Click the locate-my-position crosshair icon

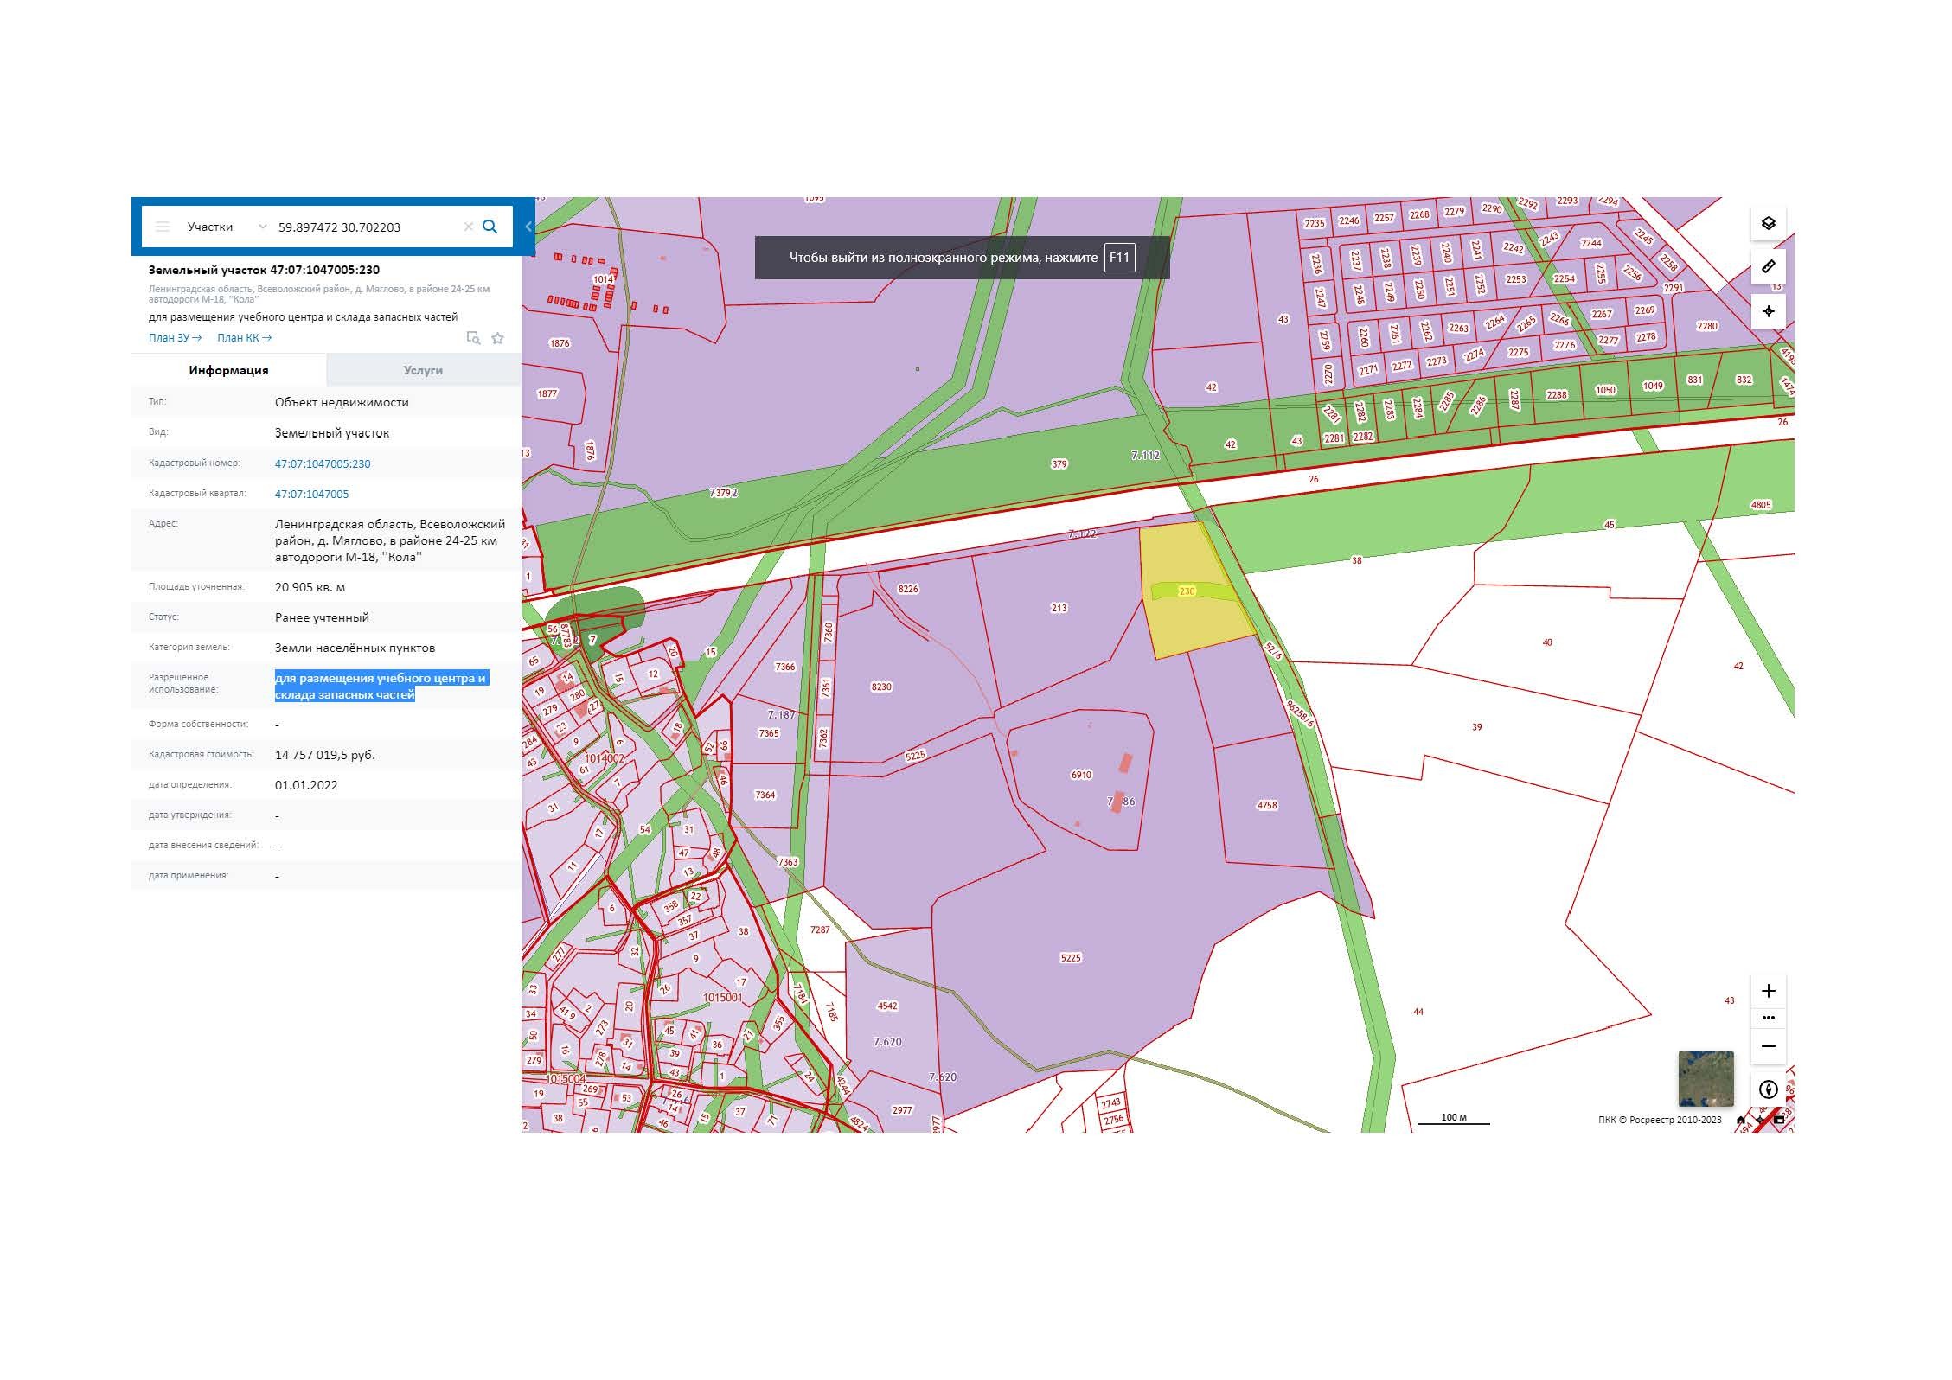coord(1768,311)
